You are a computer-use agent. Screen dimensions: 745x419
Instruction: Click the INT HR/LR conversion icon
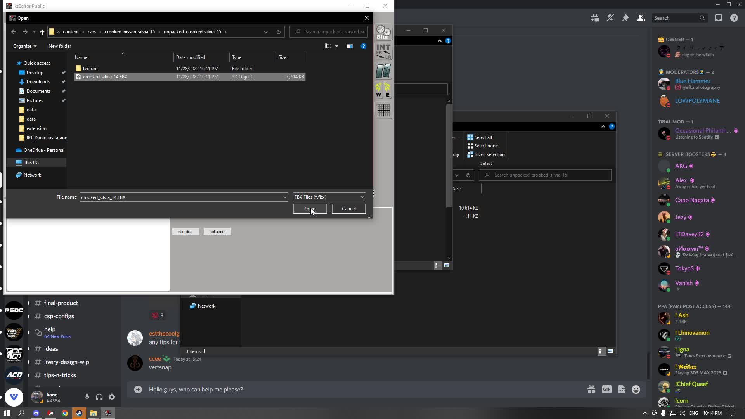pos(383,51)
